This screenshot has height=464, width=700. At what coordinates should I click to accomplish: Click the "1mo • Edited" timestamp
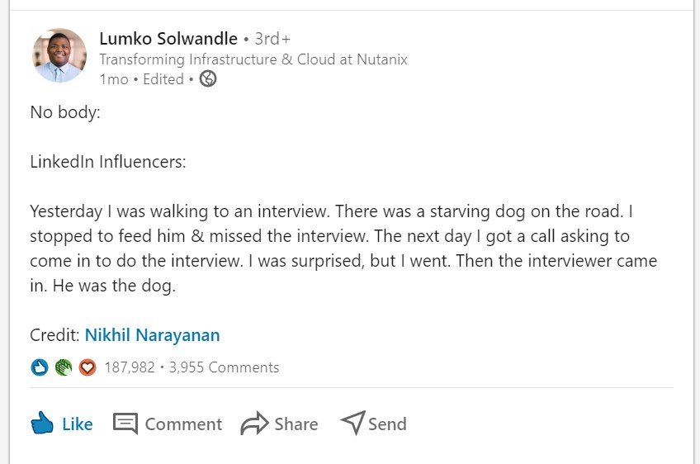141,79
